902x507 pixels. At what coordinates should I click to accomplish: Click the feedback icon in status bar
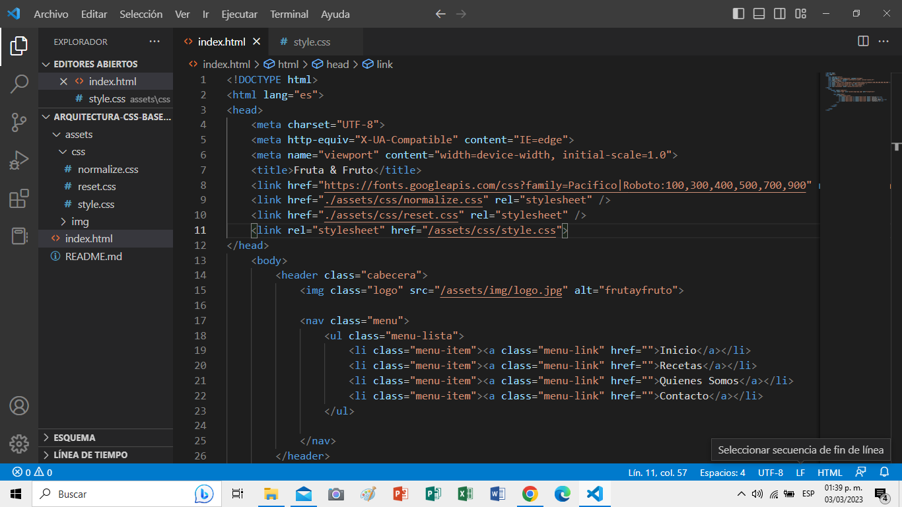pyautogui.click(x=860, y=473)
